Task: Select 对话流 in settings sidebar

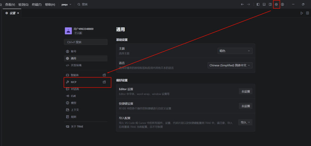Action: [86, 89]
